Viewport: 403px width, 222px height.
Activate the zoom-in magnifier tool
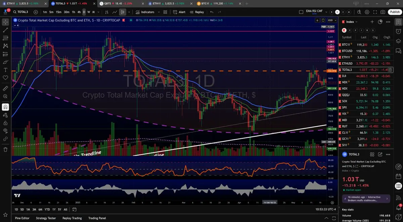[5, 97]
